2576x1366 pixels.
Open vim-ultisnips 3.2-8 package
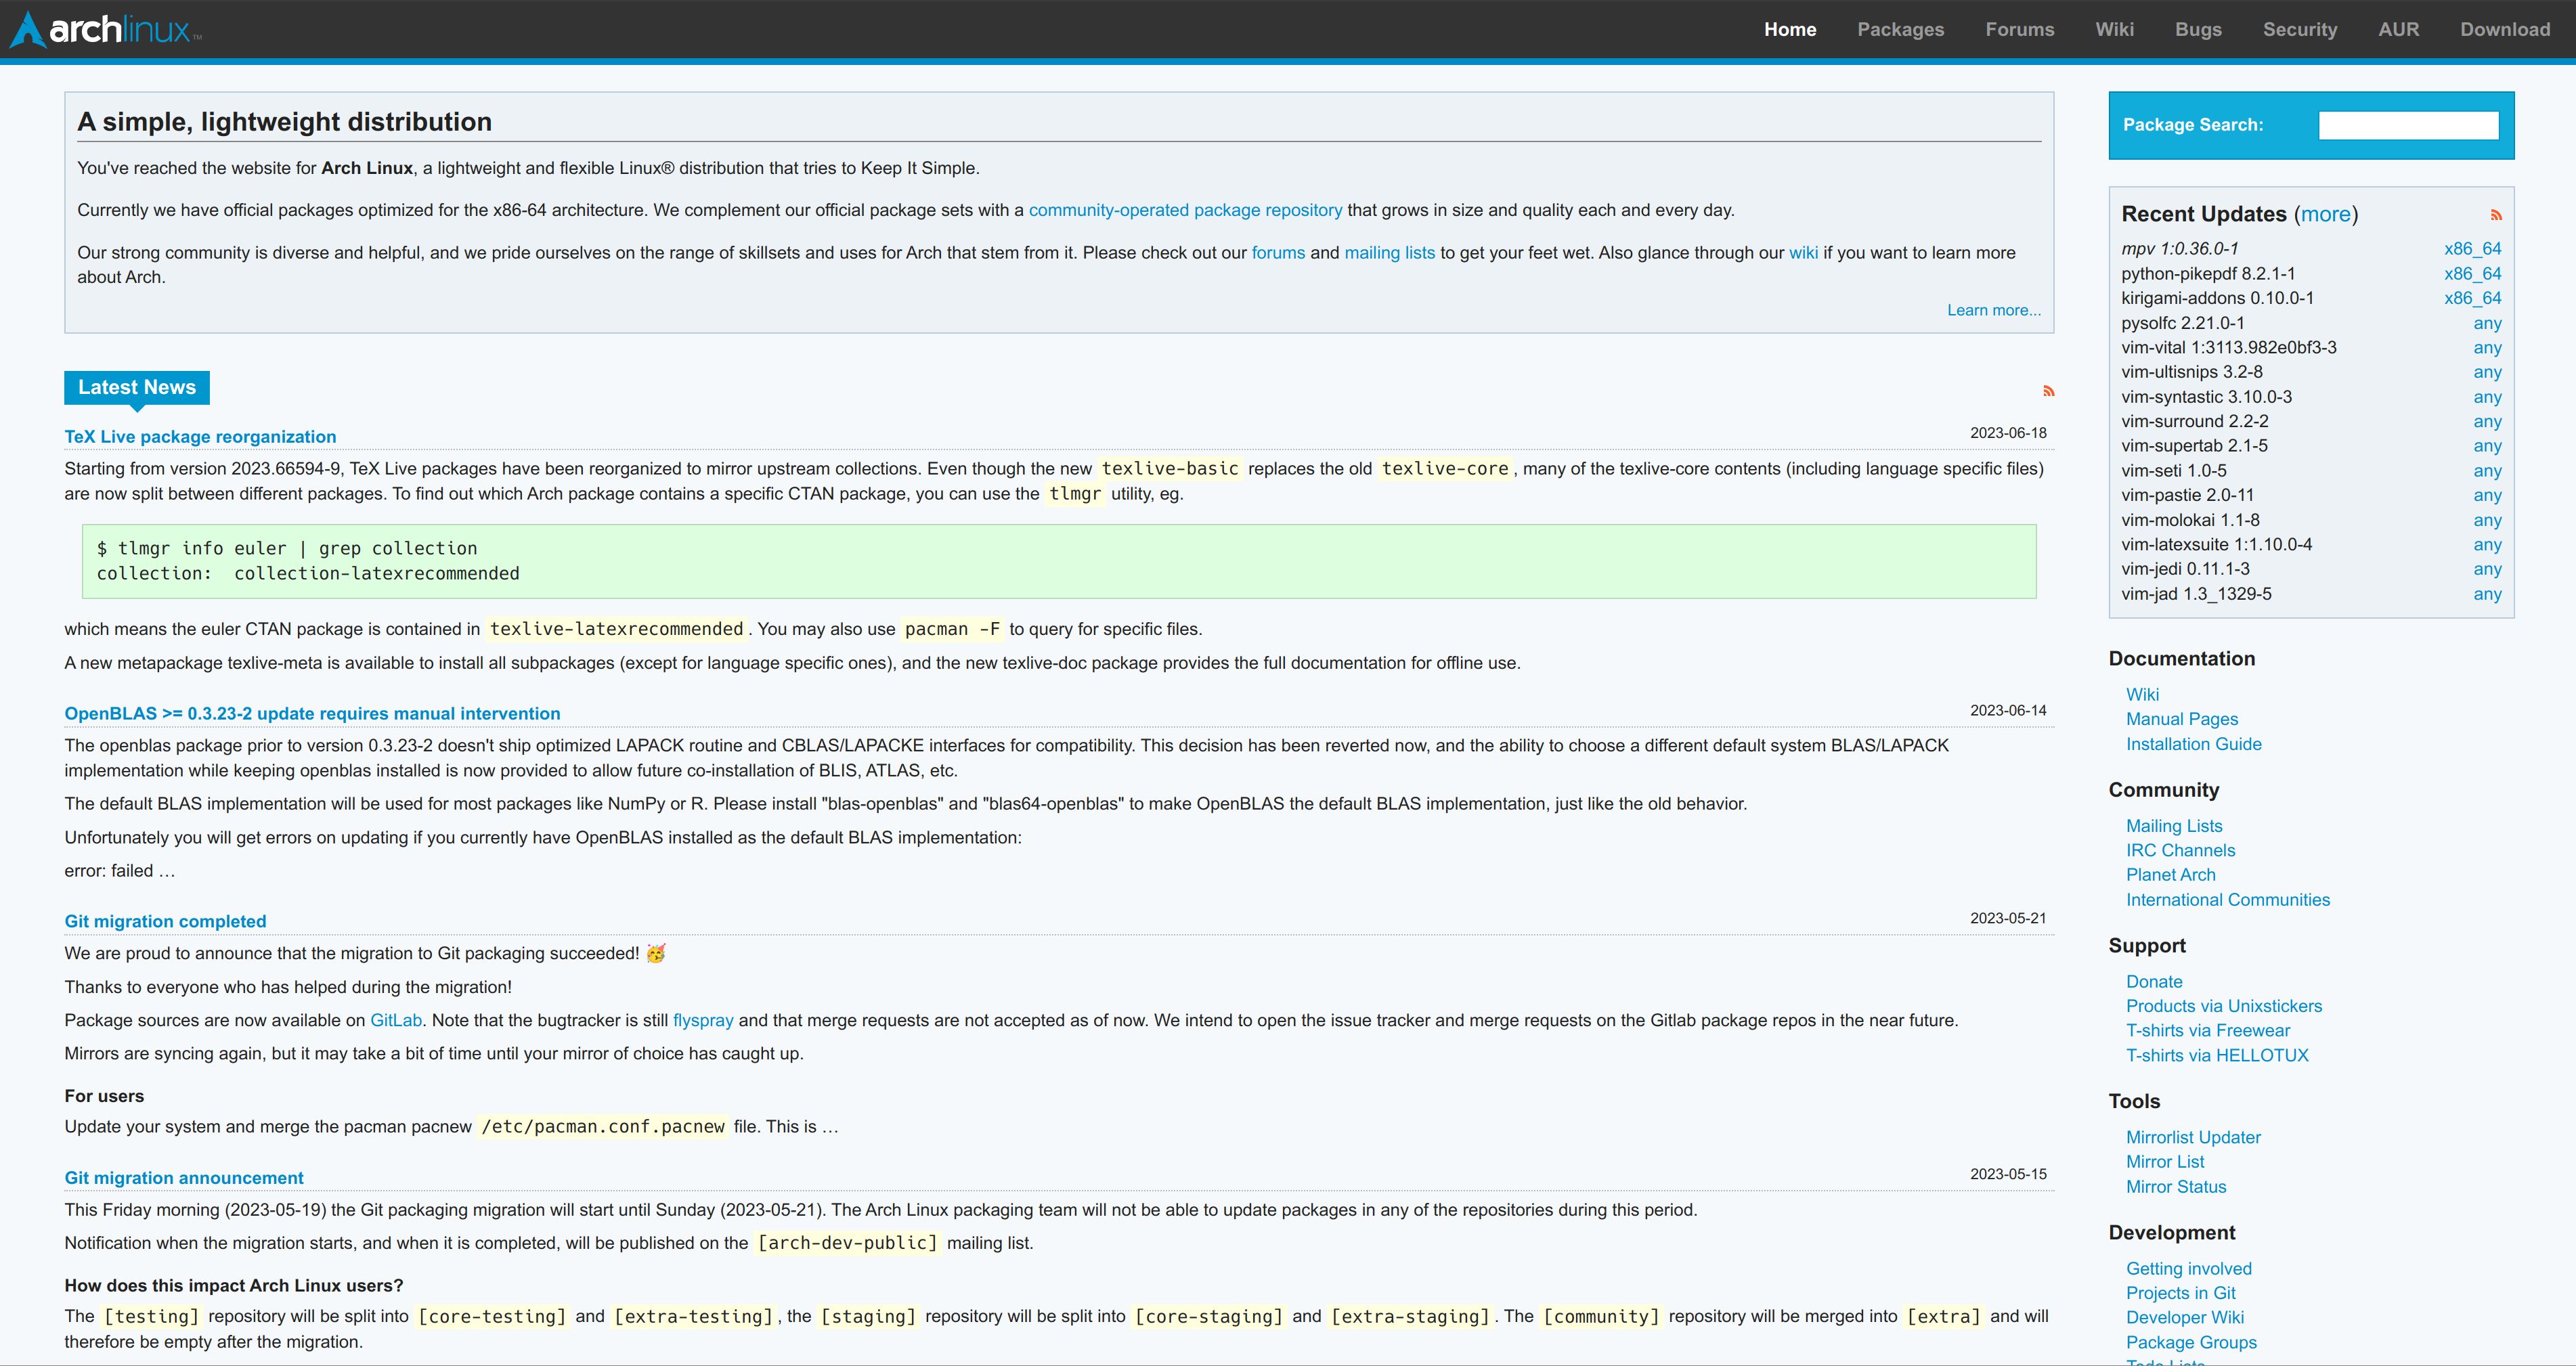click(x=2192, y=372)
